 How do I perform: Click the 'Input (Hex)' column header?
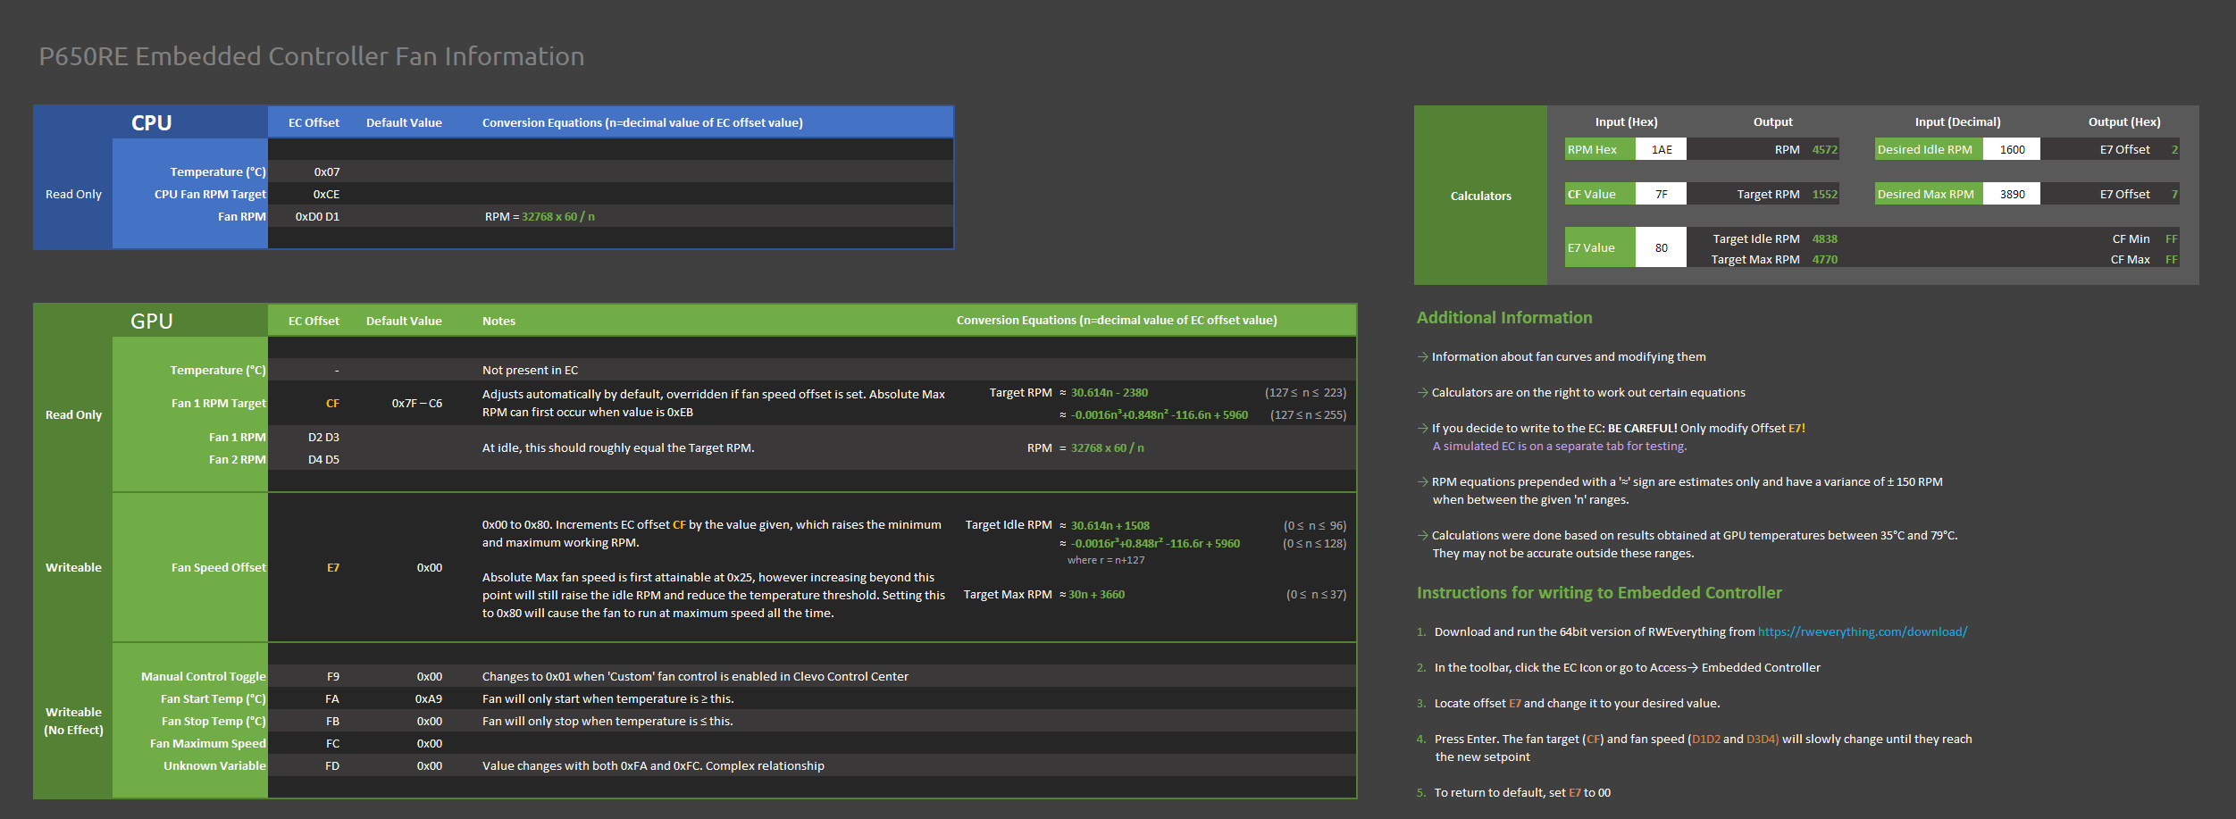(1626, 121)
